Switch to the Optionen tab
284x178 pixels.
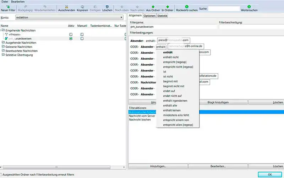pyautogui.click(x=149, y=16)
